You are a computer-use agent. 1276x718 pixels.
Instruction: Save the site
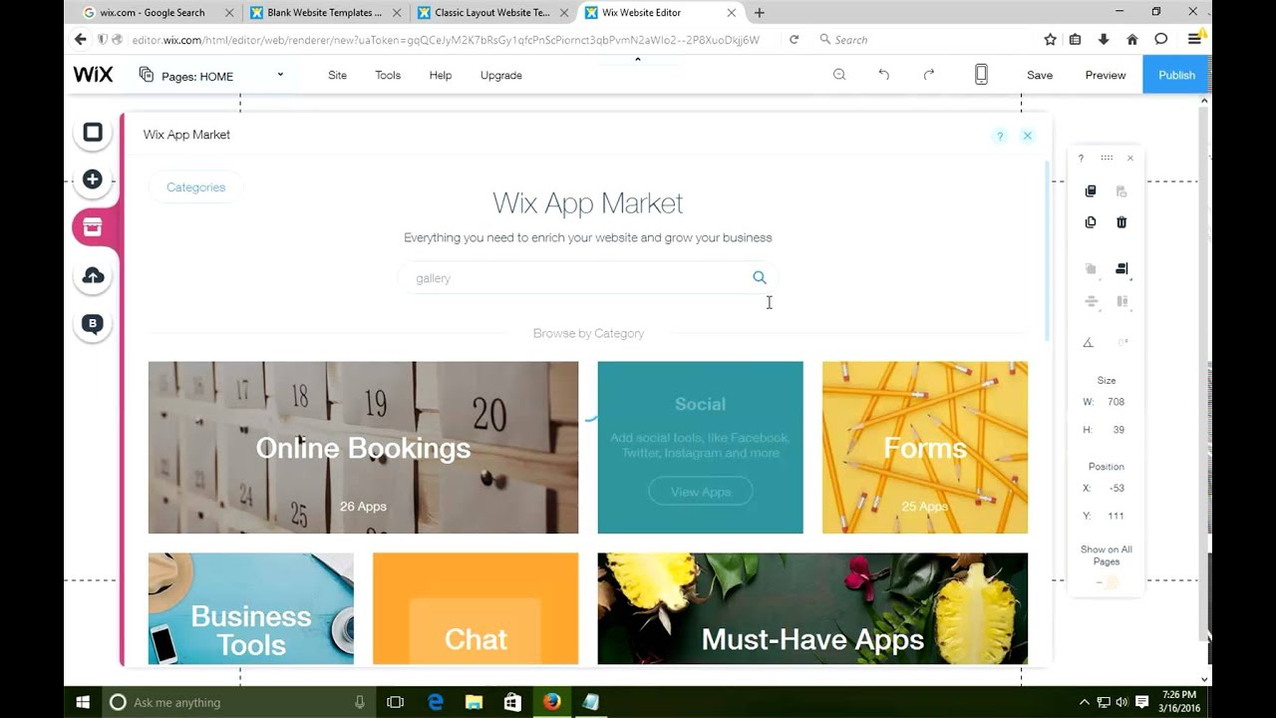1040,76
